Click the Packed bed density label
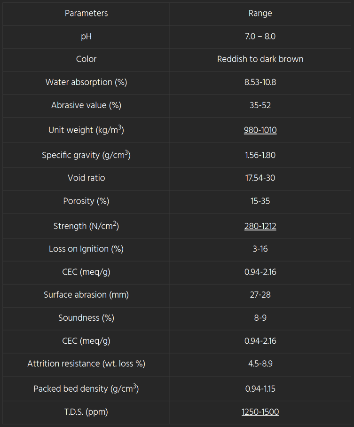 pyautogui.click(x=86, y=389)
